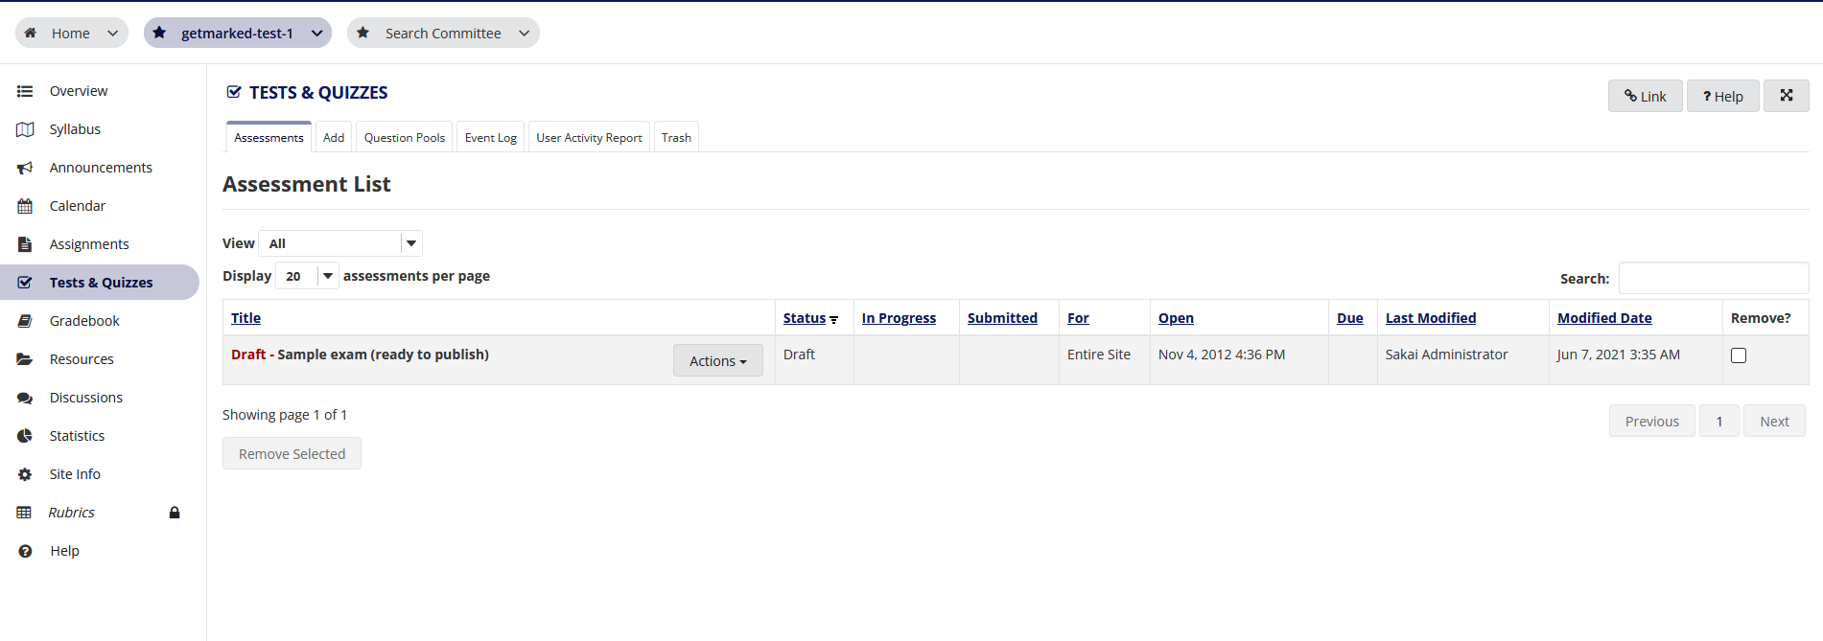Sort by the Last Modified column
The height and width of the screenshot is (641, 1823).
[x=1431, y=318]
